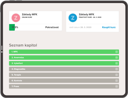This screenshot has height=98, width=128.
Task: Select the 3. Vyšetření chapter row
Action: 64,63
